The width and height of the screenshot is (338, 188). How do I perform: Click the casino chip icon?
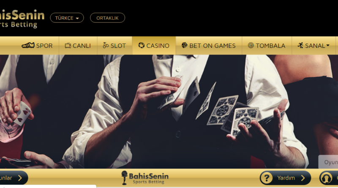pyautogui.click(x=142, y=45)
